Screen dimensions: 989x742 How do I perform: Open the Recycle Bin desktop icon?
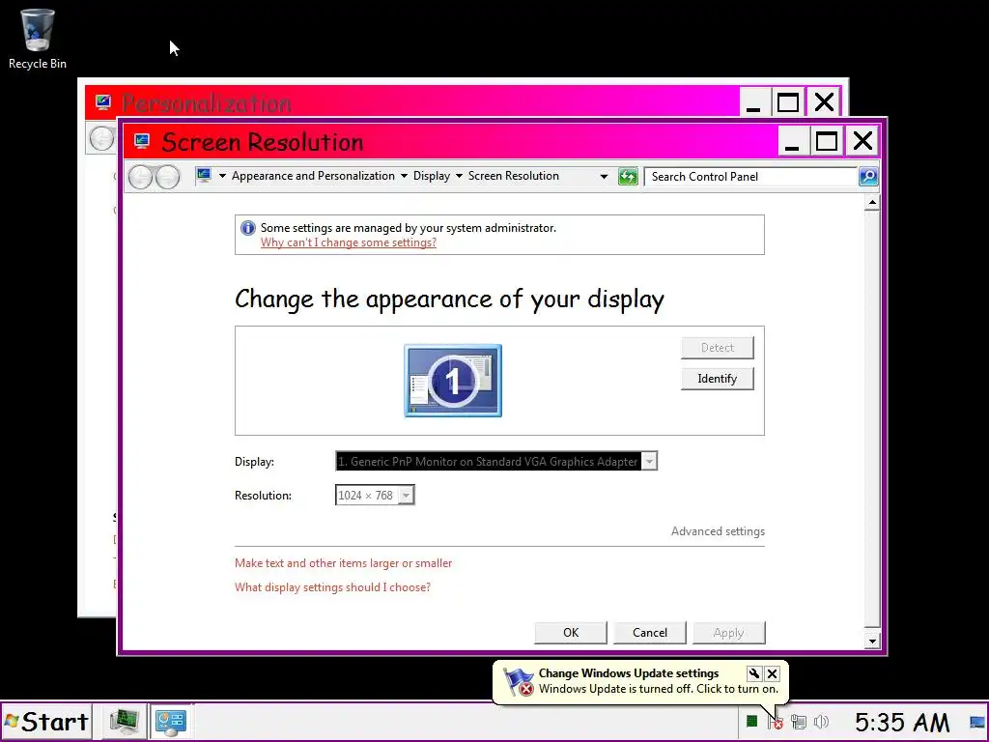38,38
